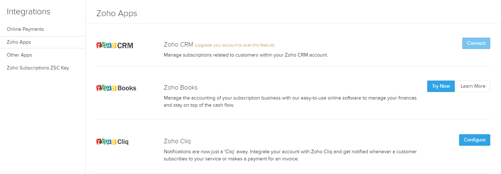This screenshot has width=501, height=174.
Task: Click the Zoho Cliq logo
Action: tap(112, 141)
